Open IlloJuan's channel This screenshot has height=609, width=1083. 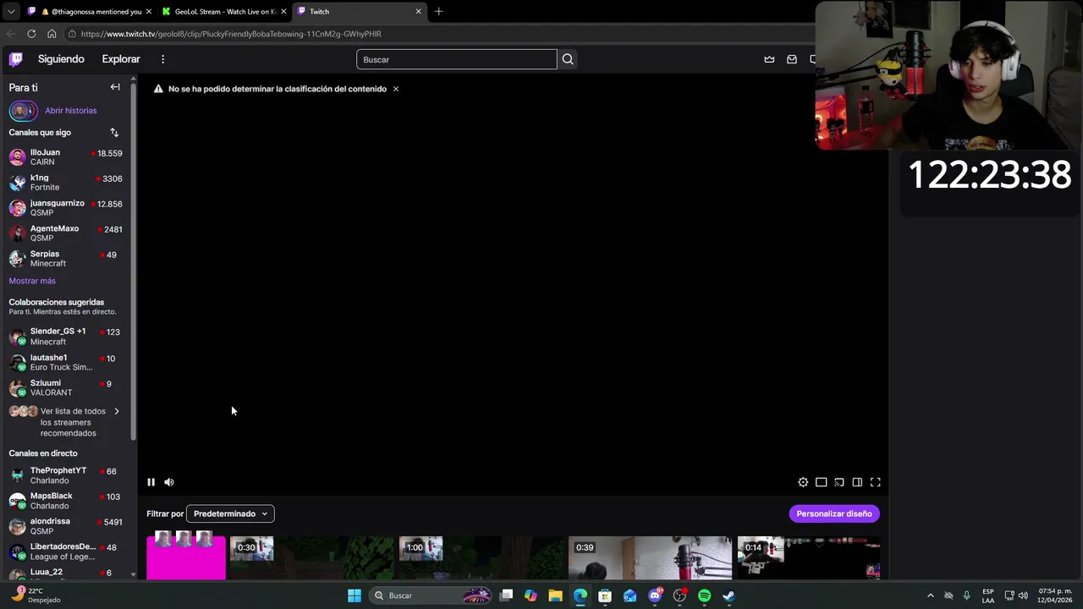point(68,157)
